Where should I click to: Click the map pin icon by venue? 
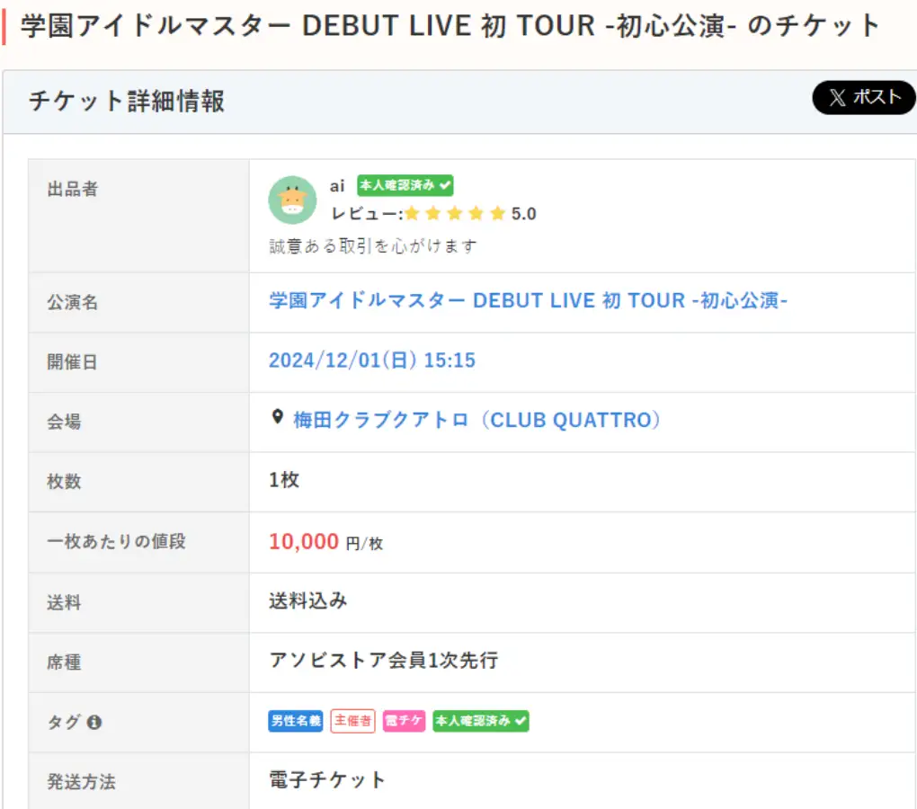point(278,419)
